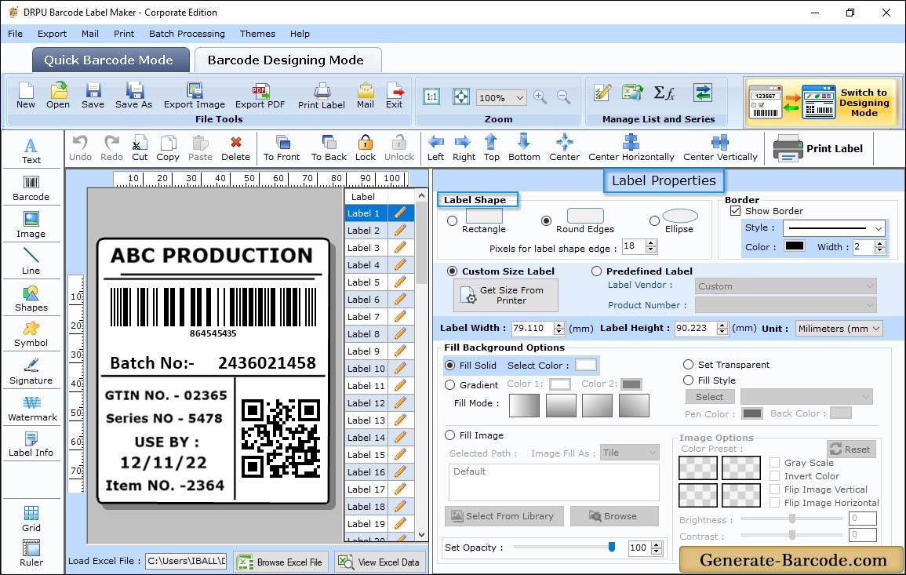Delete the selected object
Image resolution: width=906 pixels, height=575 pixels.
(x=235, y=148)
